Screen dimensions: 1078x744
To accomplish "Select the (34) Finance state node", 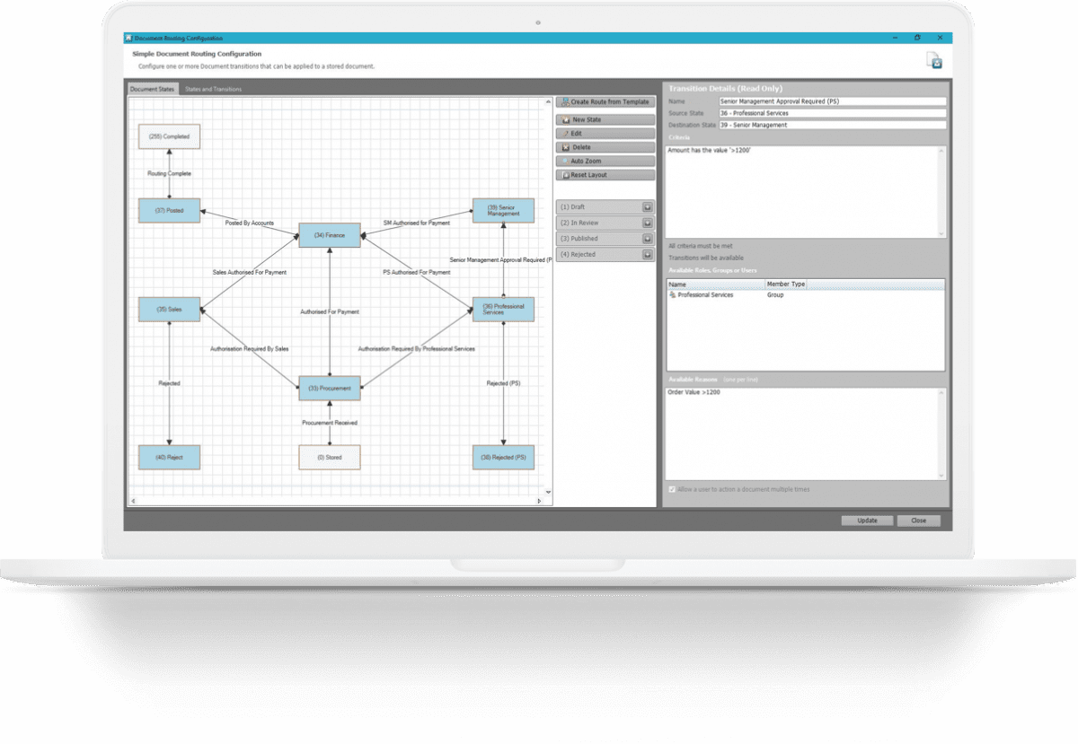I will click(x=329, y=236).
